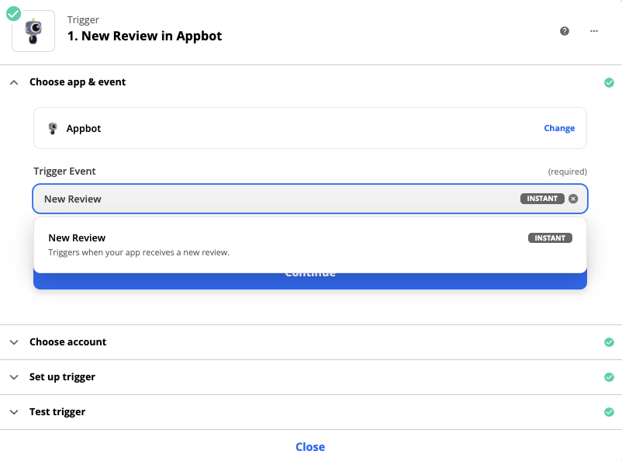
Task: Click the green checkmark on trigger header
Action: [x=13, y=14]
